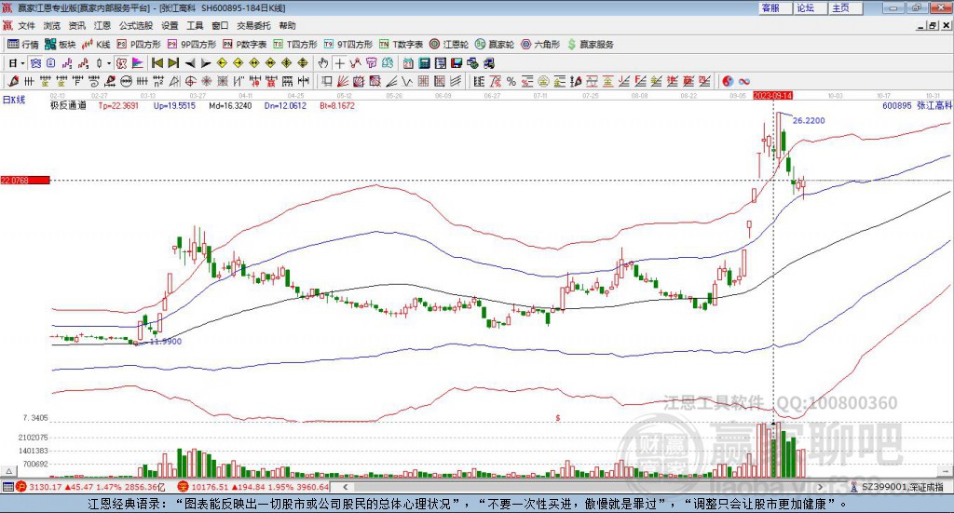Open the 江恩 menu
The width and height of the screenshot is (954, 513).
102,25
